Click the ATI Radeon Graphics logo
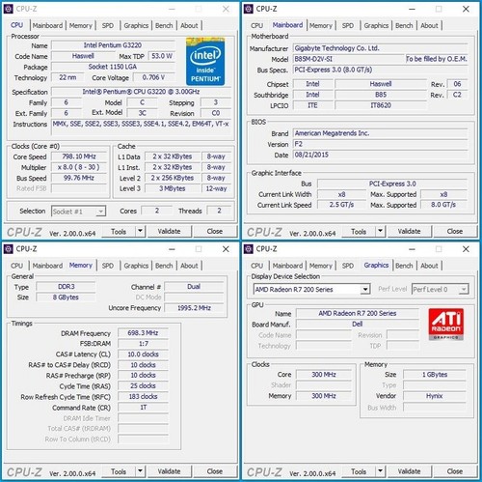The height and width of the screenshot is (482, 482). click(x=446, y=324)
